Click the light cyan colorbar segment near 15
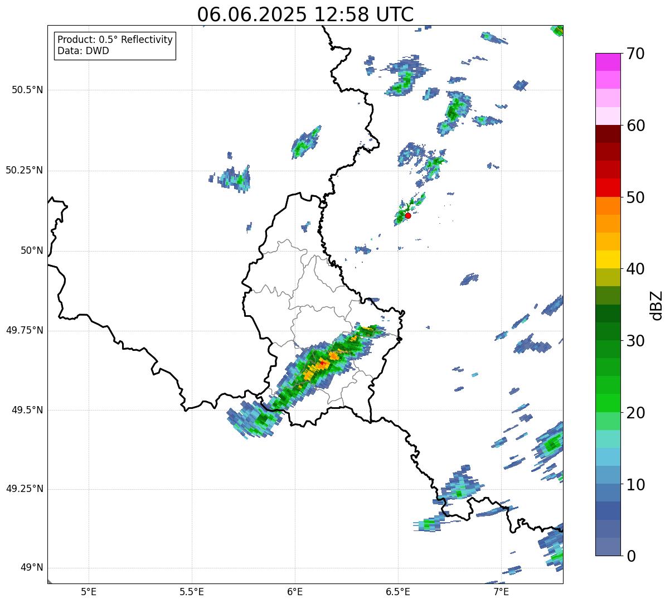Screen dimensions: 670x603 coord(608,439)
